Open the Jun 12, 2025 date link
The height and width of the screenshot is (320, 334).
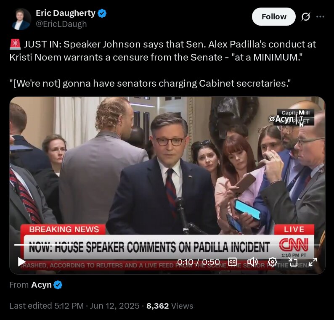[114, 306]
